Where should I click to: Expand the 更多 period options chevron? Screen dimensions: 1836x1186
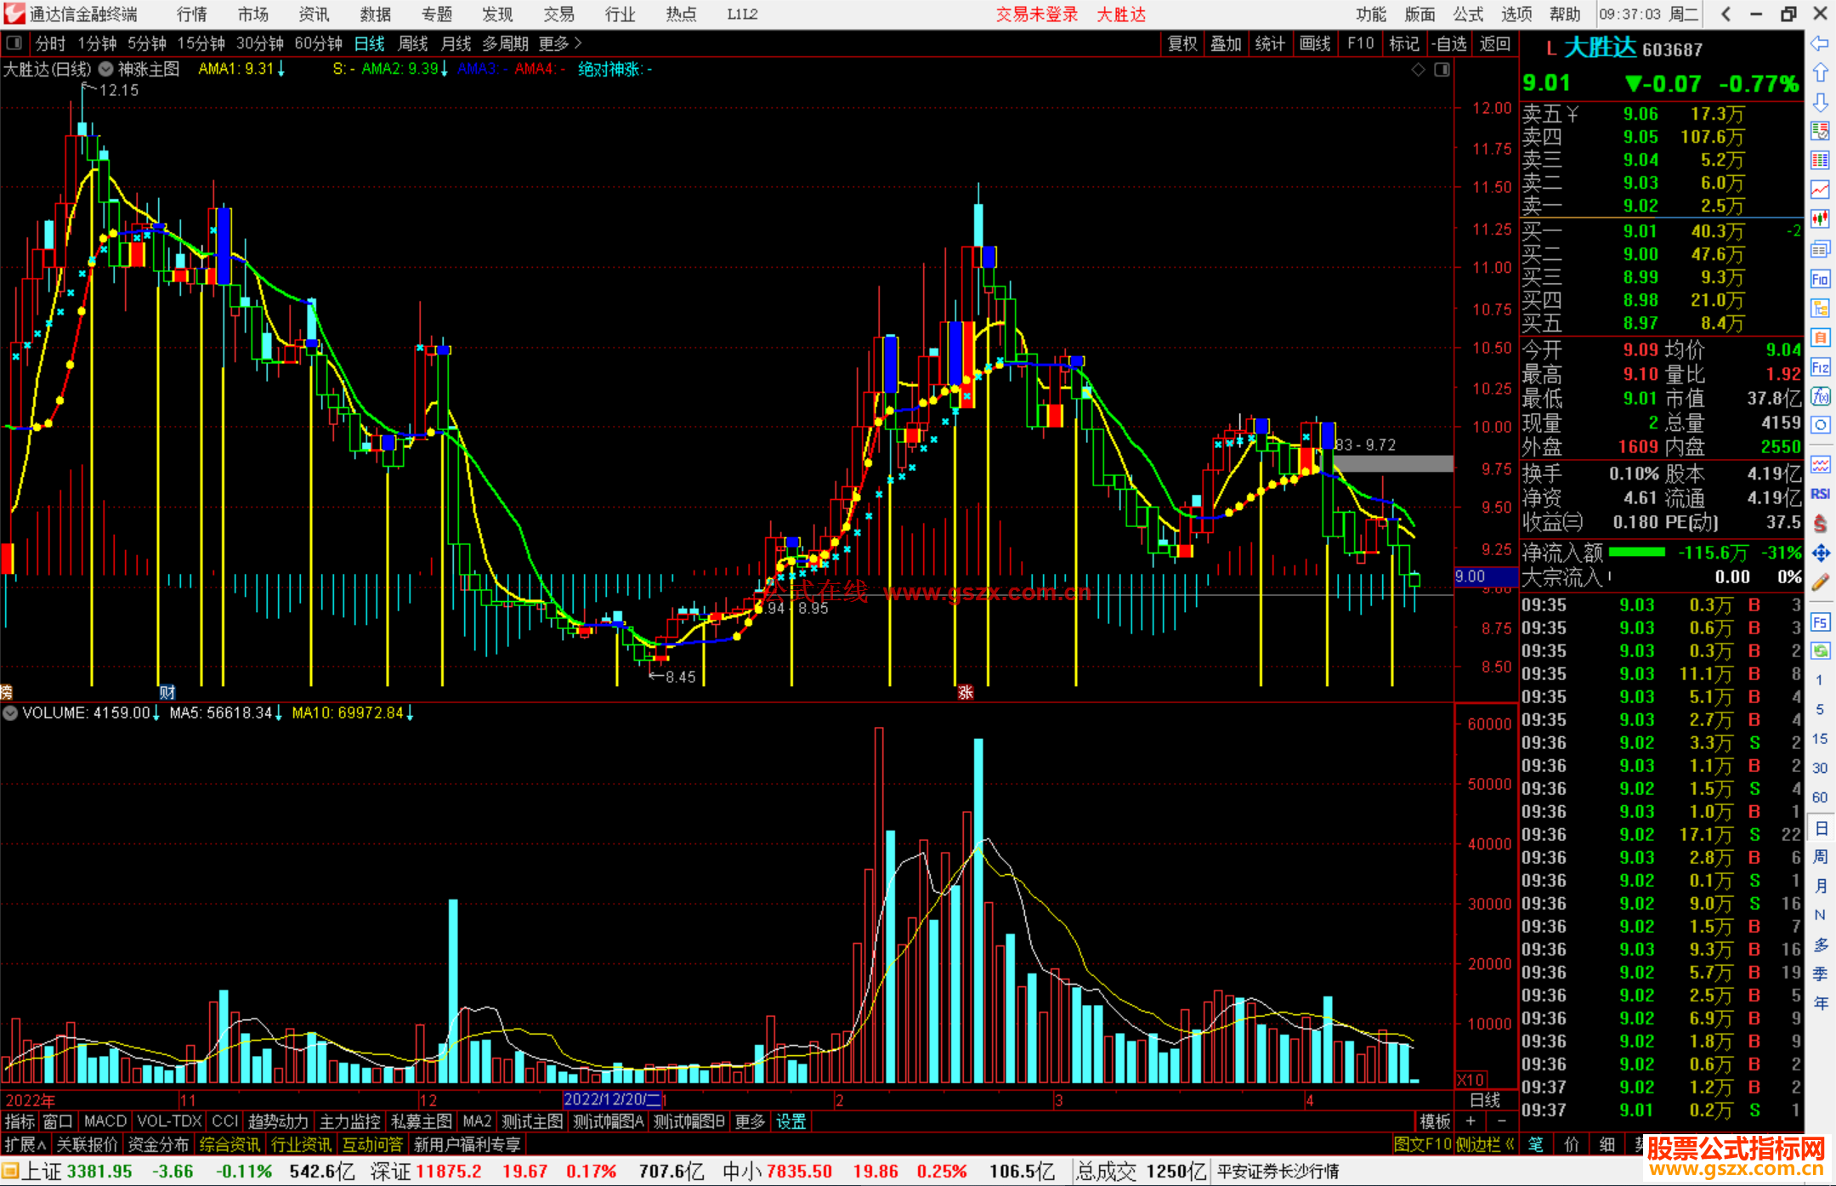coord(578,43)
